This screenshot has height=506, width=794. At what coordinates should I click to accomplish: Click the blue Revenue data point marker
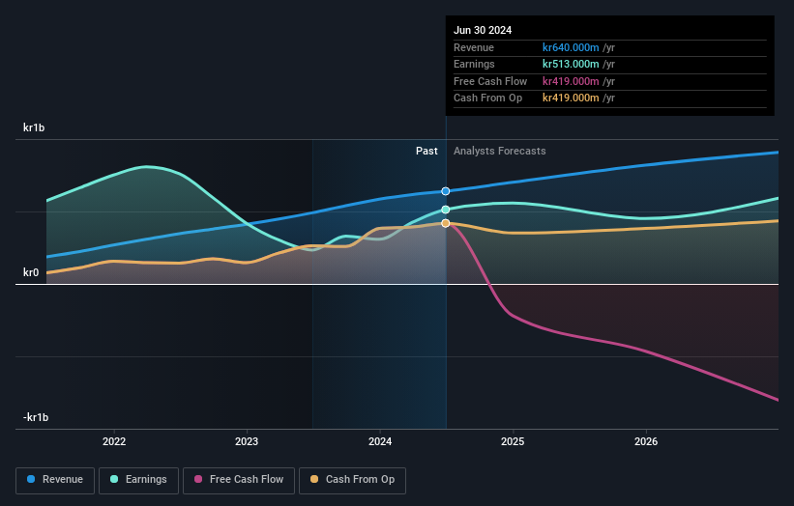pos(446,191)
